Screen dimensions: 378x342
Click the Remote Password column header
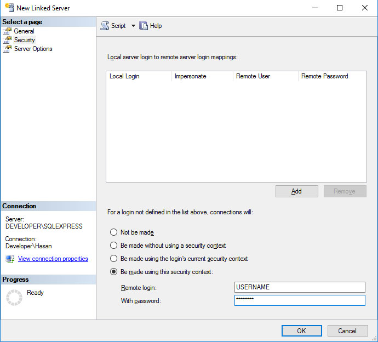pos(333,76)
